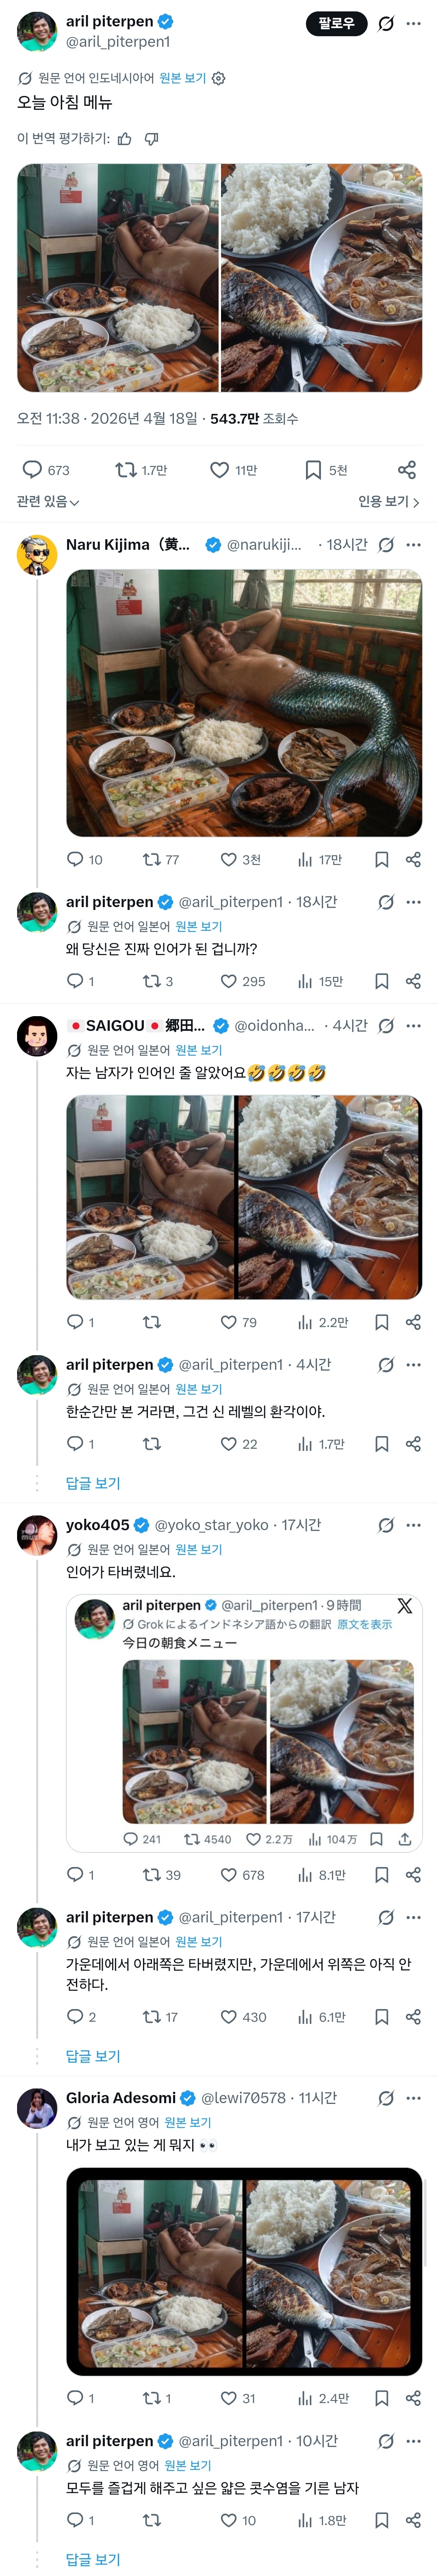
Task: Rate the translation with thumbs down
Action: pyautogui.click(x=152, y=139)
